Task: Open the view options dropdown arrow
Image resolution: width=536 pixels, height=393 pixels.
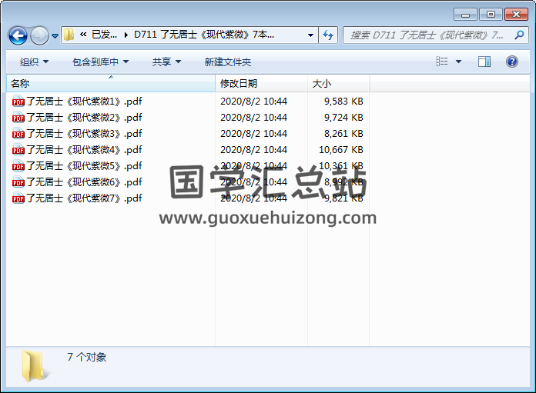Action: point(458,62)
